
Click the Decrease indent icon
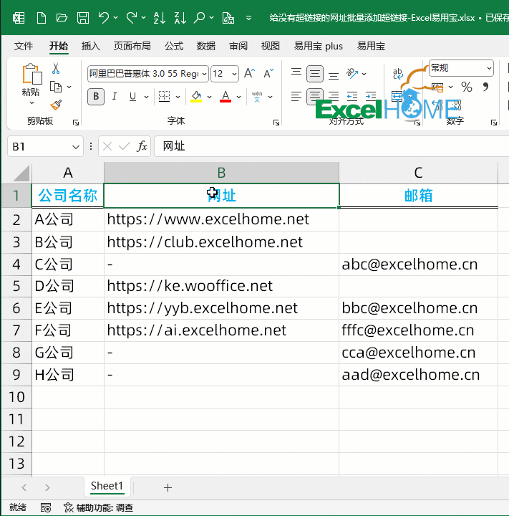coord(352,97)
